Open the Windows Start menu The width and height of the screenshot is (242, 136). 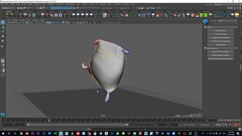coord(3,133)
